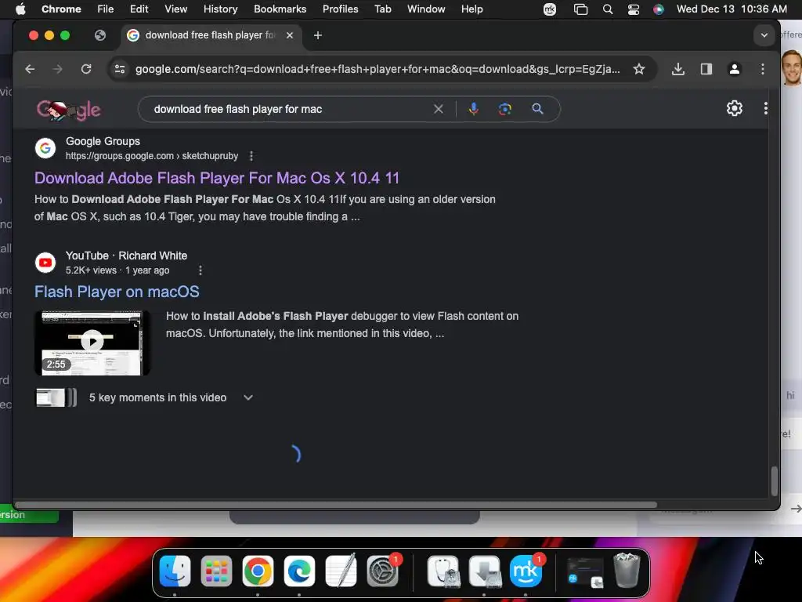The height and width of the screenshot is (602, 802).
Task: Open the Window menu
Action: tap(426, 9)
